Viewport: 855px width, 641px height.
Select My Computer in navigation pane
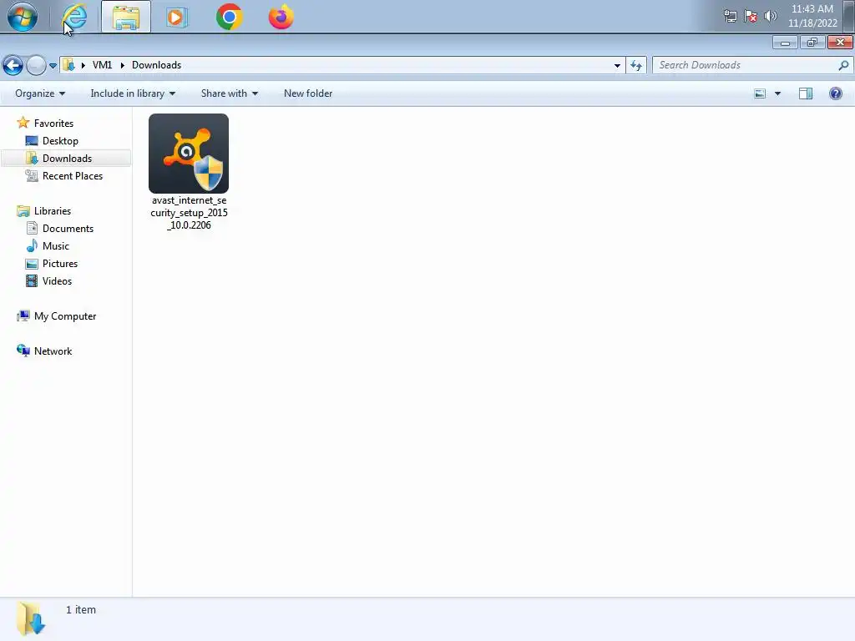(x=65, y=316)
